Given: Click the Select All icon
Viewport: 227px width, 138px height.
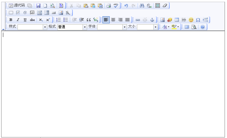Looking at the screenshot, I should pos(157,6).
